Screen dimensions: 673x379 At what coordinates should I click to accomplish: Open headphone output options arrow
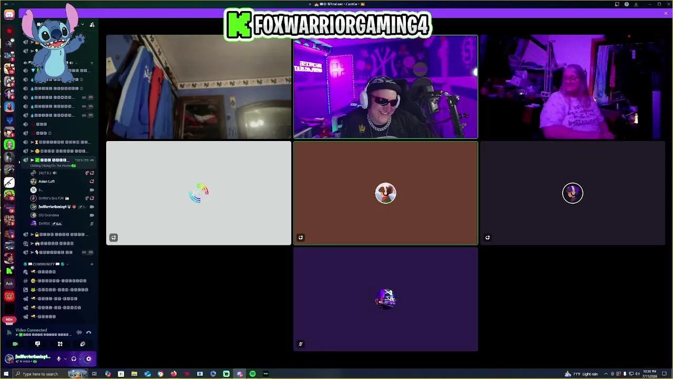pyautogui.click(x=80, y=359)
